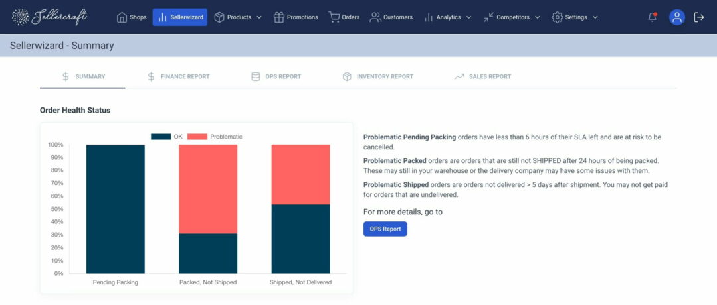Click the OPS Report database icon
This screenshot has height=305, width=717.
pyautogui.click(x=256, y=76)
